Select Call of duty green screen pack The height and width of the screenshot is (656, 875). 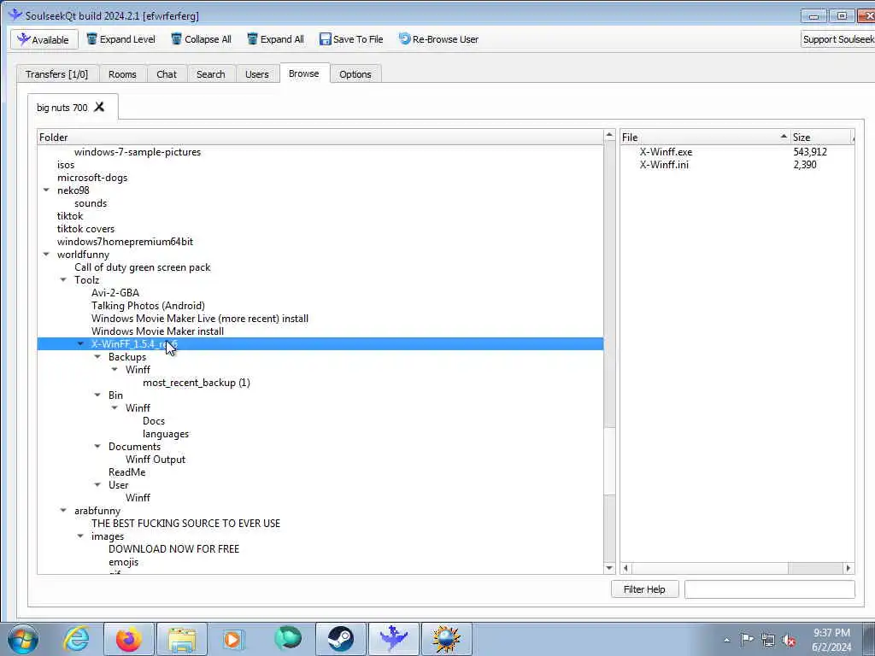point(143,267)
